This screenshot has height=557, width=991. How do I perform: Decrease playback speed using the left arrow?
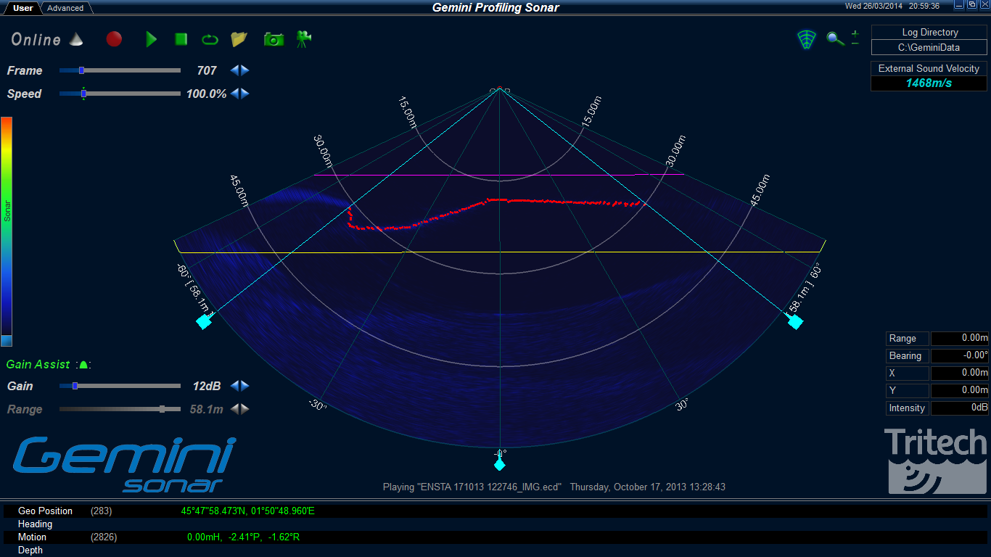point(234,94)
